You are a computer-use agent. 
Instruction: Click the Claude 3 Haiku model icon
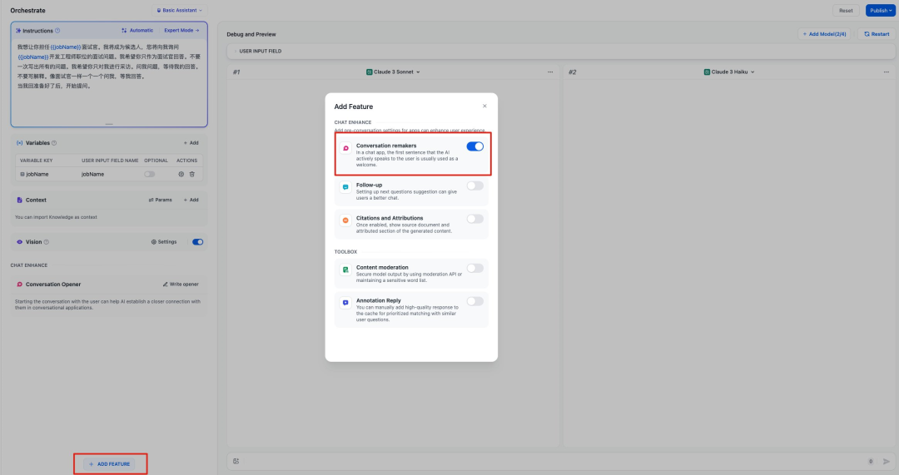click(707, 72)
